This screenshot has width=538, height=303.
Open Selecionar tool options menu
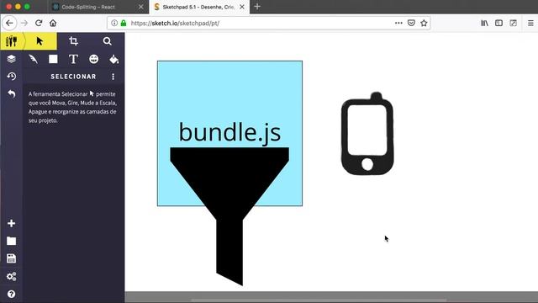[x=113, y=77]
